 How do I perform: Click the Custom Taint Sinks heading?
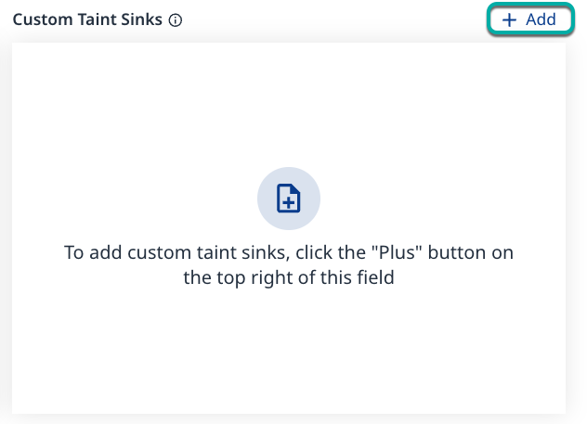[88, 19]
